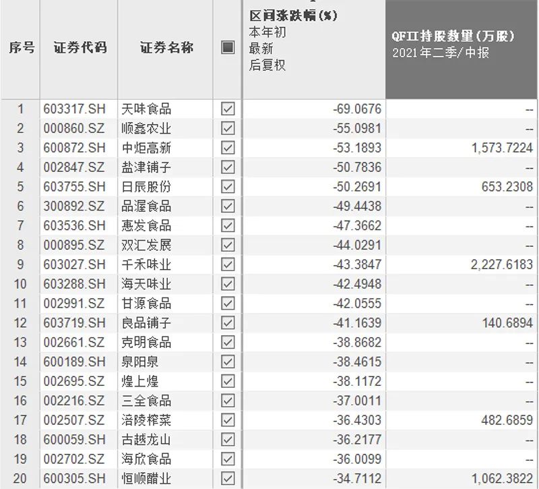
Task: Click the change value -69.0676
Action: coord(357,109)
